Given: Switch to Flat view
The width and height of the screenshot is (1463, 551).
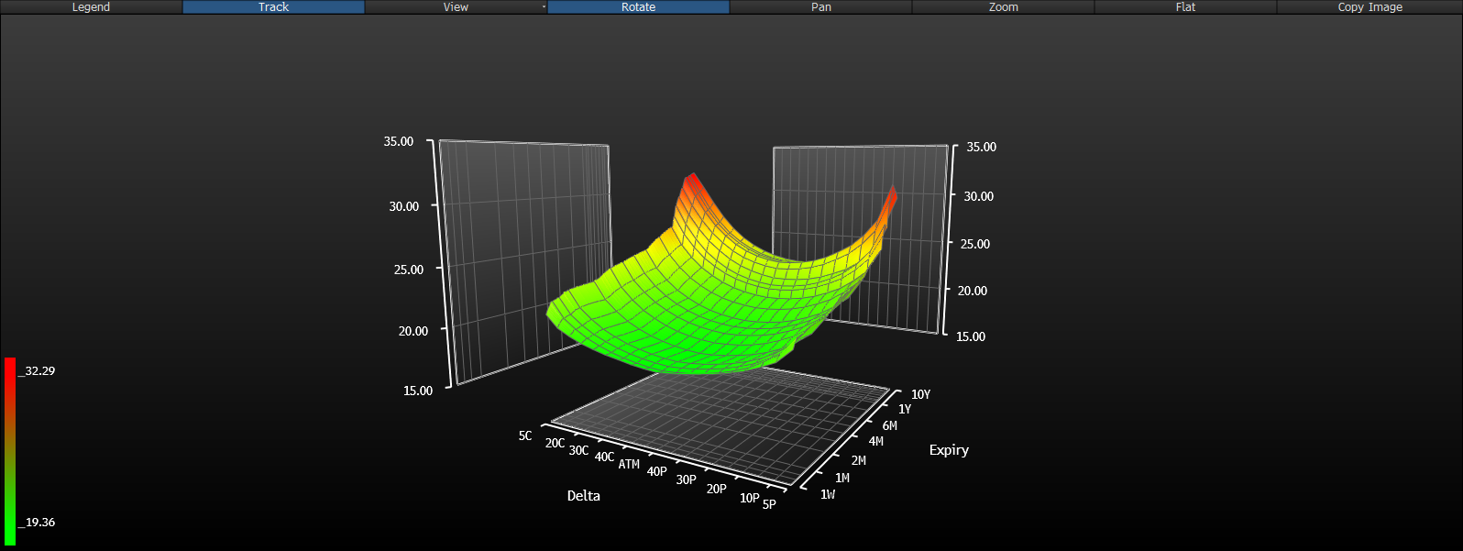Looking at the screenshot, I should pyautogui.click(x=1185, y=6).
